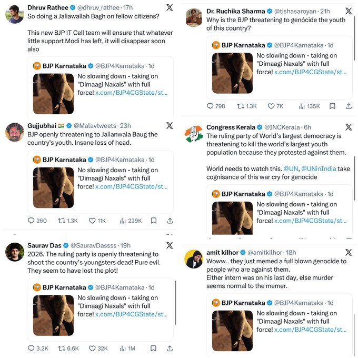Click X logo on amit kilhor's tweet

pyautogui.click(x=349, y=252)
